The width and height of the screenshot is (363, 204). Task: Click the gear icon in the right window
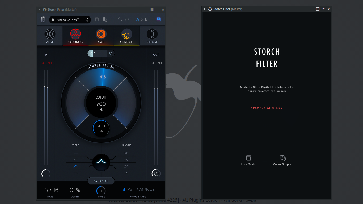210,9
